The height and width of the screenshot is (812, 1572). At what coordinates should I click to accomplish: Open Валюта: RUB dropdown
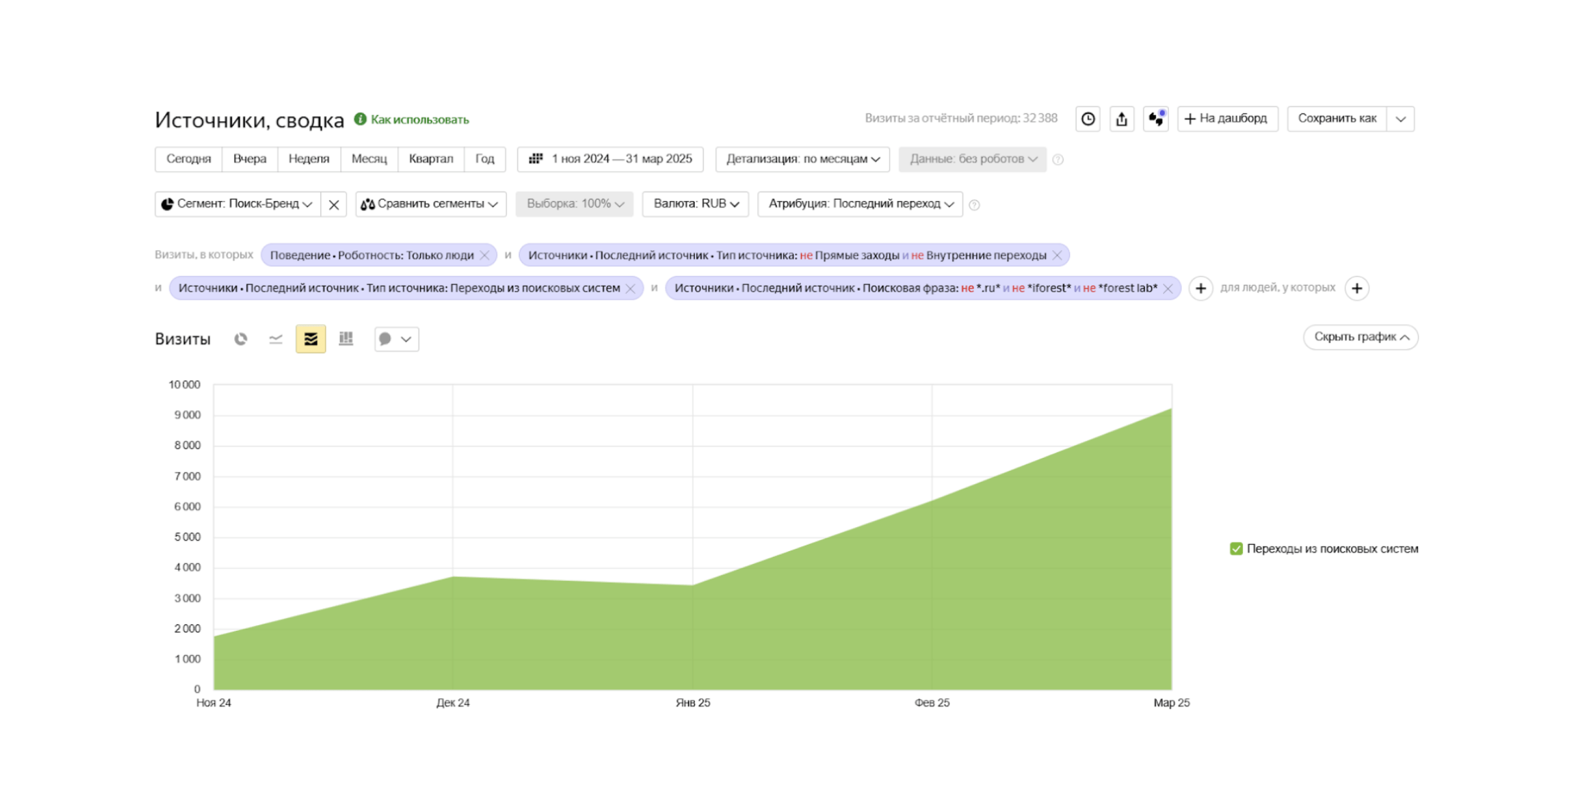pyautogui.click(x=695, y=204)
